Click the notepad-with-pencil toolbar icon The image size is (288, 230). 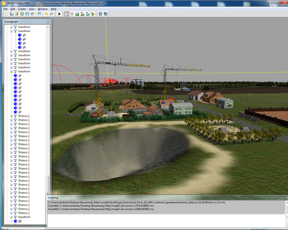pos(17,14)
